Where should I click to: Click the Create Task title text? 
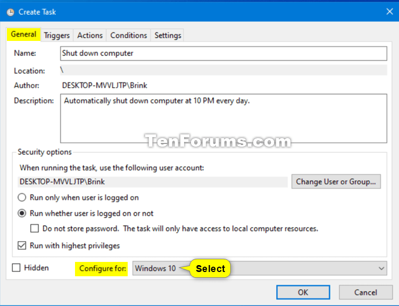[x=37, y=12]
